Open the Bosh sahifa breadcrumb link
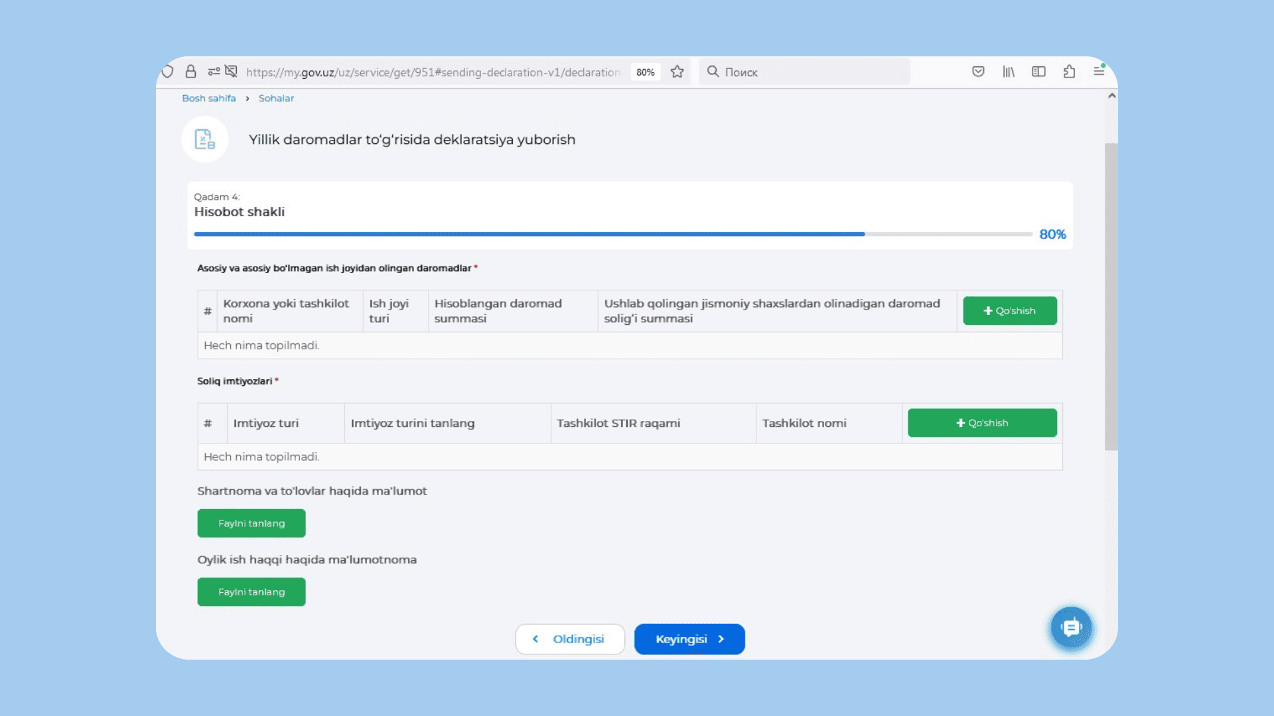 point(209,98)
